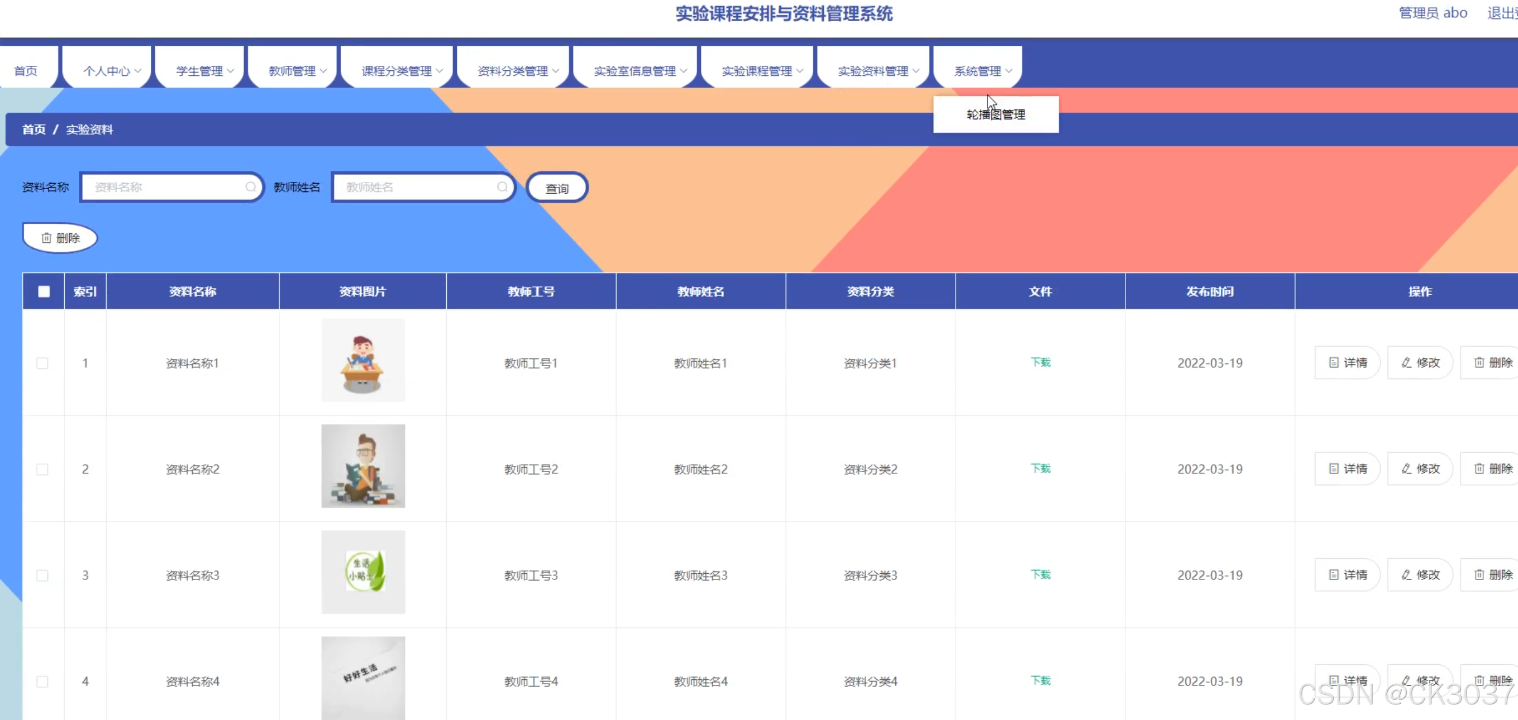Click 修改 pencil icon in row 2
This screenshot has width=1518, height=720.
(x=1406, y=469)
